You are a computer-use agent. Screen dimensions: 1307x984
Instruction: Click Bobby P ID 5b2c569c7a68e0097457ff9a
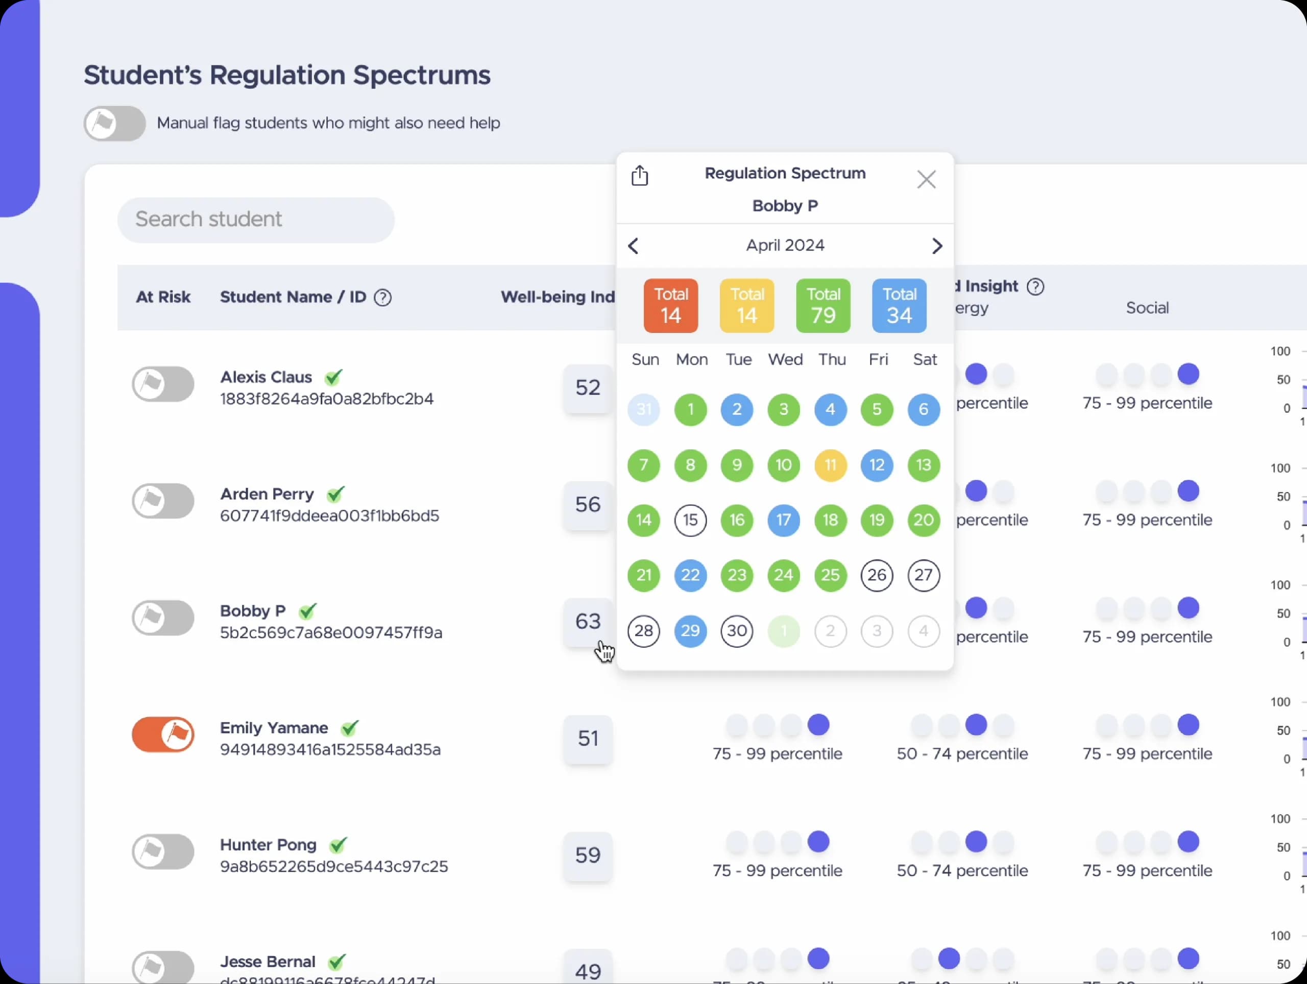[331, 633]
